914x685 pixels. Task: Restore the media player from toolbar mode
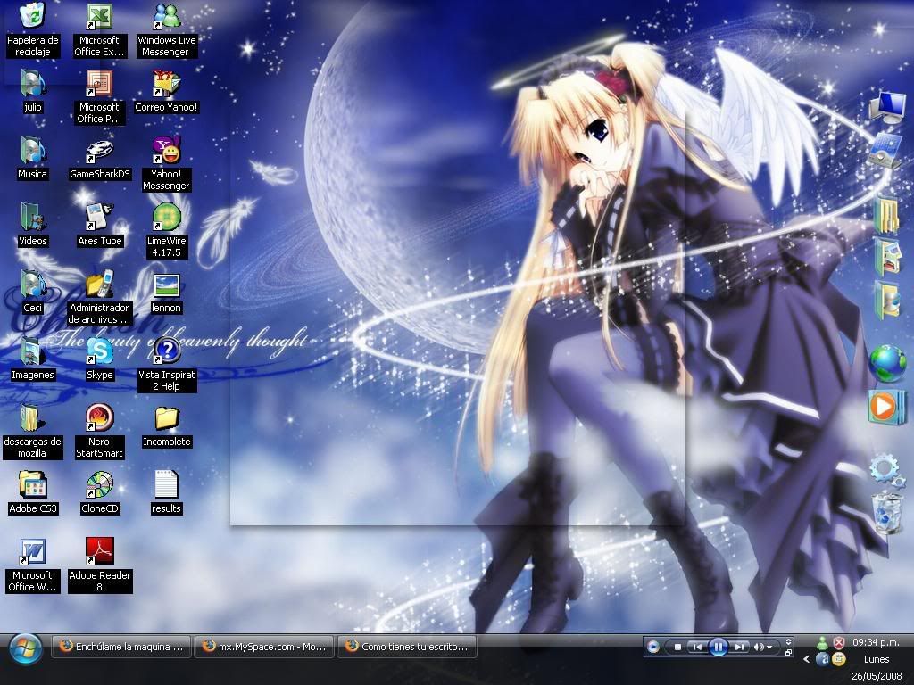pos(789,652)
